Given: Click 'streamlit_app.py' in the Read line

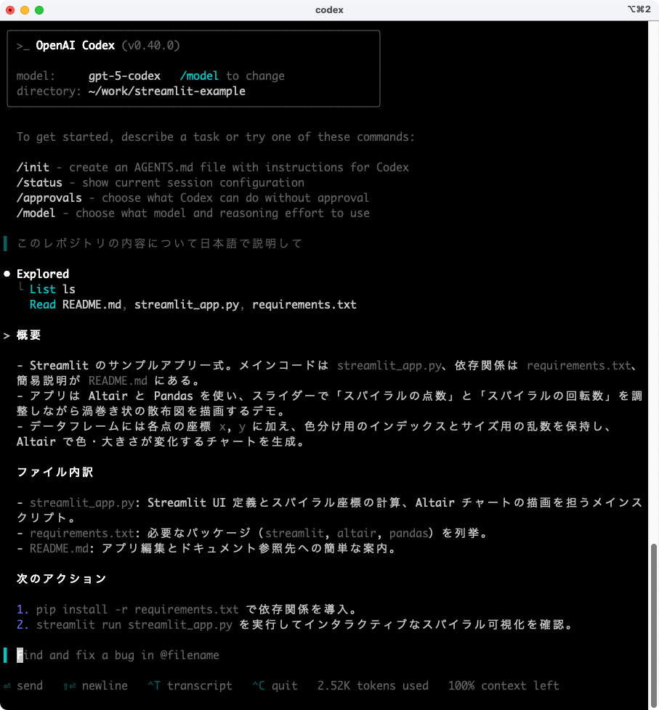Looking at the screenshot, I should (186, 304).
